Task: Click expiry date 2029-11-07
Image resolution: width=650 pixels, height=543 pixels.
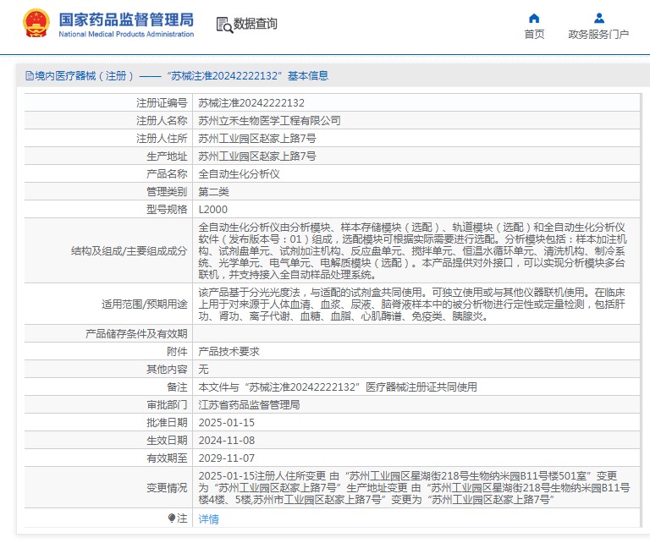Action: (x=226, y=458)
